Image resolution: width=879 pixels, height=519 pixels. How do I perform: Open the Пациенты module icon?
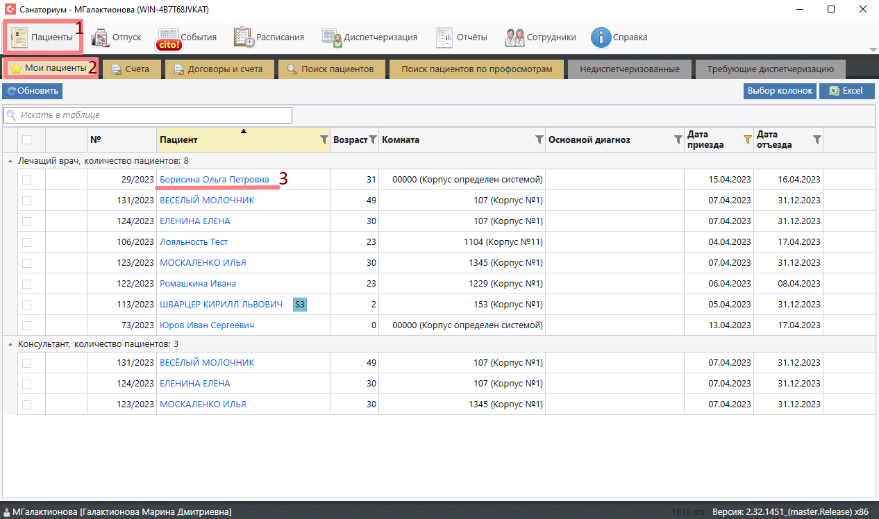[19, 37]
